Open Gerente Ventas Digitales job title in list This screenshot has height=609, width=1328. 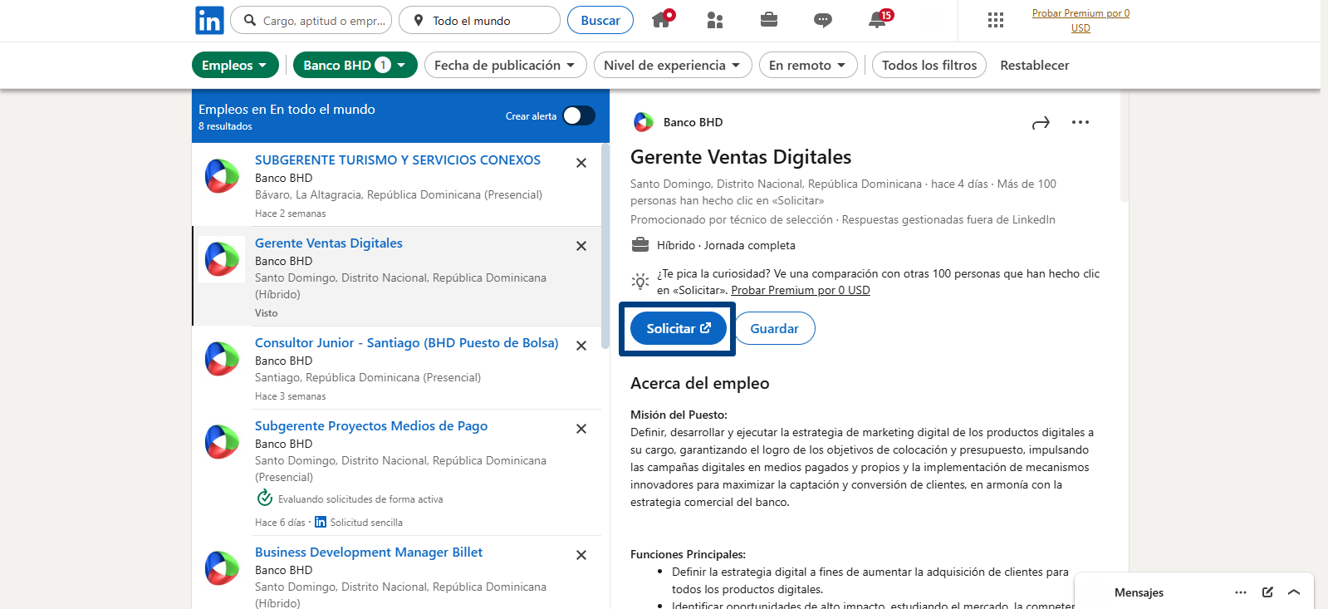[x=329, y=243]
